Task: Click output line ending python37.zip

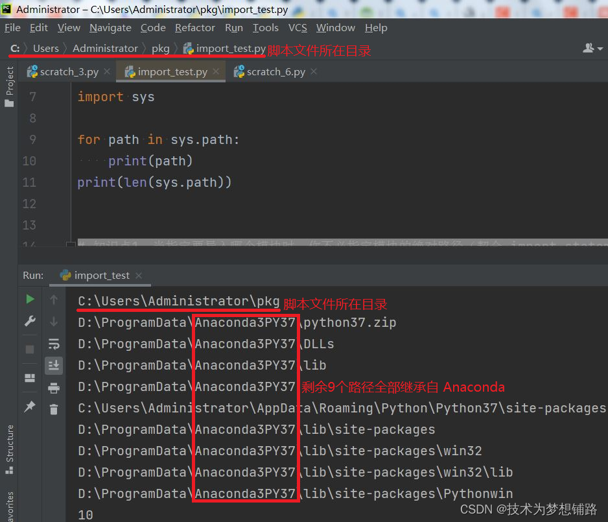Action: click(237, 323)
